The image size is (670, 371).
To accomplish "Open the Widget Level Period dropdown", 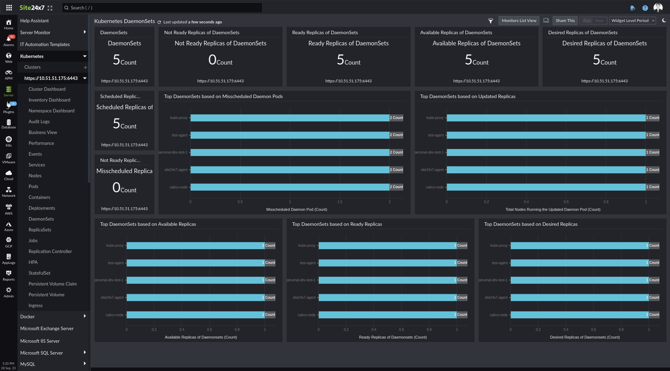I will pos(632,20).
